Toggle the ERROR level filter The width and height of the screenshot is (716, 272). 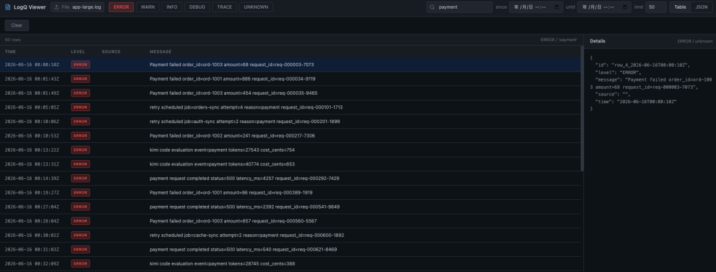point(121,7)
